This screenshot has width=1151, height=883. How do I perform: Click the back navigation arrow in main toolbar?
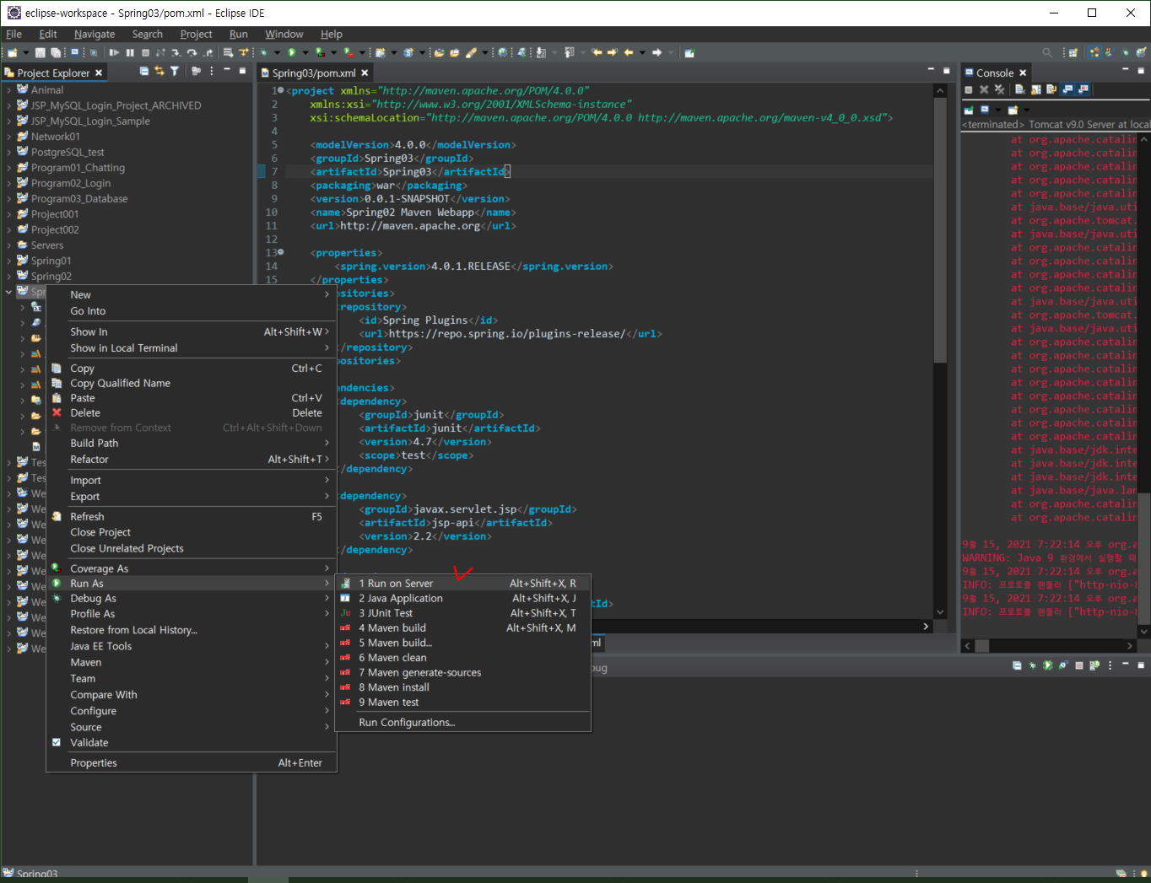[x=628, y=52]
